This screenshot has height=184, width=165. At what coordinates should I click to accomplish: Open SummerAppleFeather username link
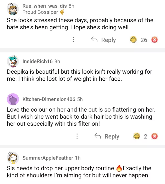click(x=48, y=158)
